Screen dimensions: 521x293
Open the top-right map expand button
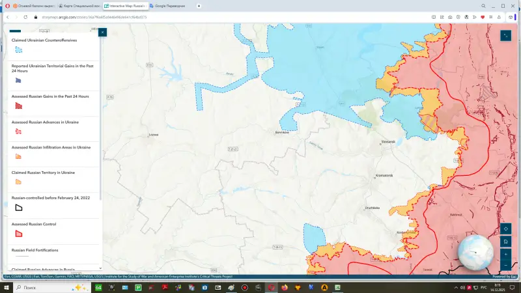tap(506, 36)
